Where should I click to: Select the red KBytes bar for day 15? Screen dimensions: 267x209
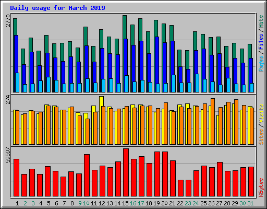pyautogui.click(x=126, y=172)
